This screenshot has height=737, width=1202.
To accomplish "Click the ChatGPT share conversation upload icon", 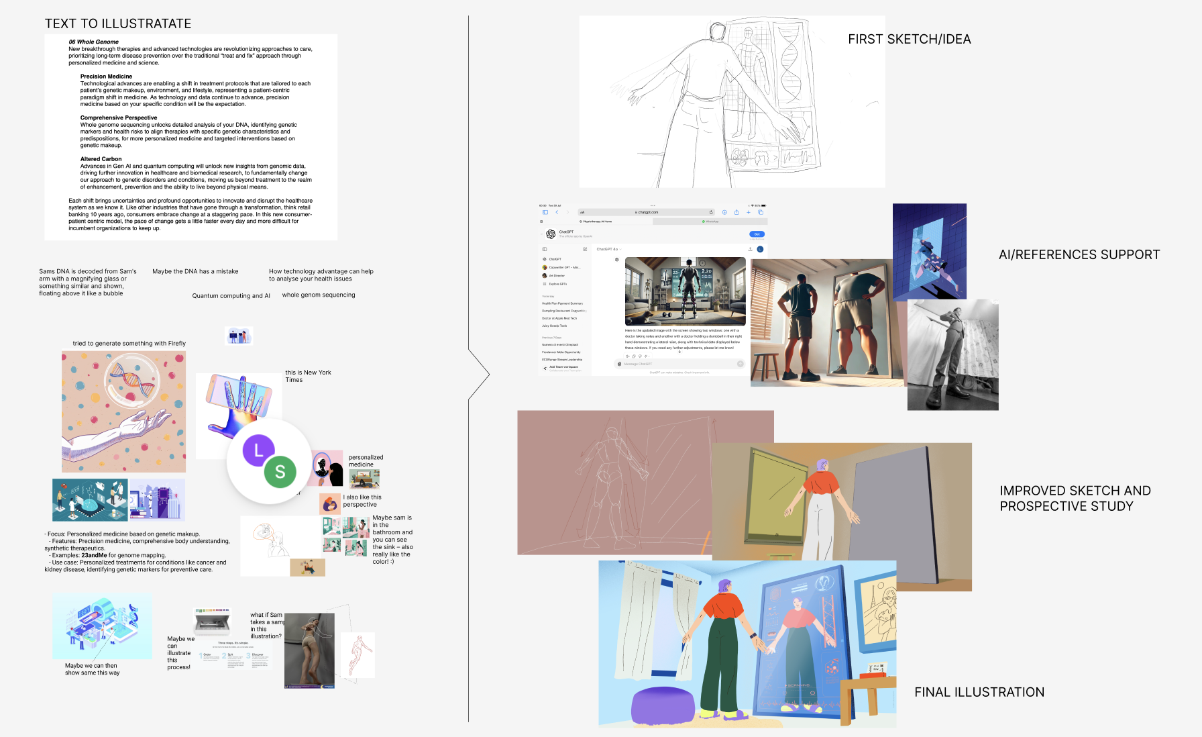I will 750,249.
